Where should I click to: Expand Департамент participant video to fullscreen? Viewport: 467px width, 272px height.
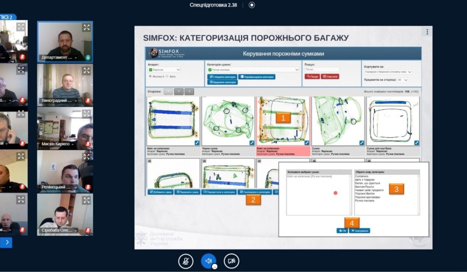coord(86,27)
